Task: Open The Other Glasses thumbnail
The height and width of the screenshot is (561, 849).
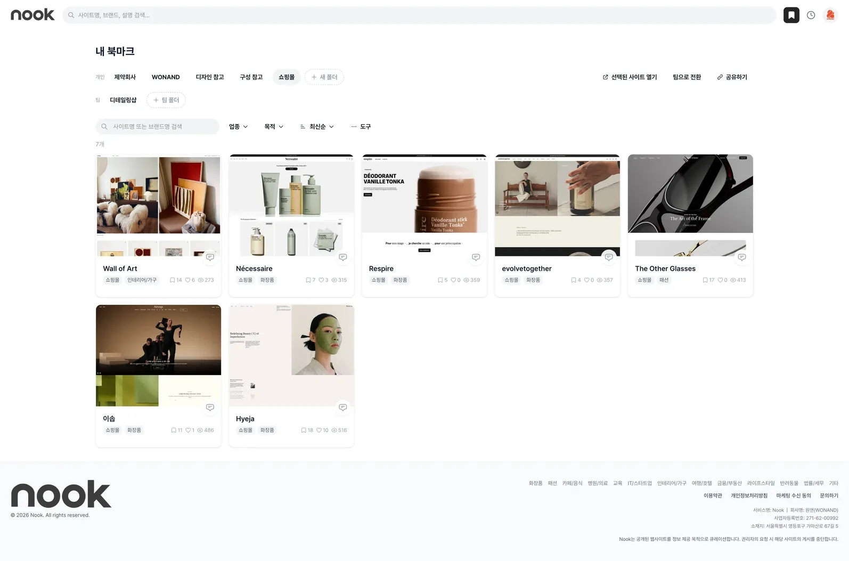Action: [x=690, y=205]
